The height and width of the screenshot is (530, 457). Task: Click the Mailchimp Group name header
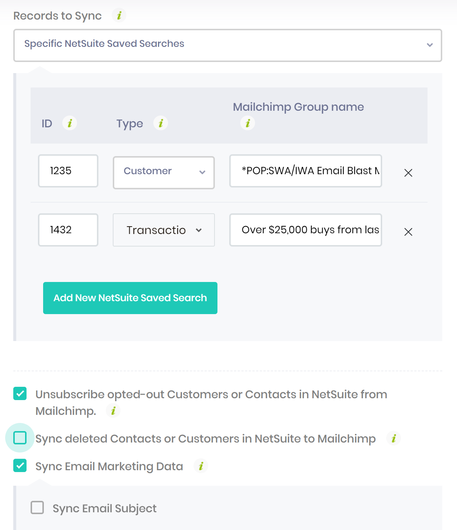pos(299,107)
